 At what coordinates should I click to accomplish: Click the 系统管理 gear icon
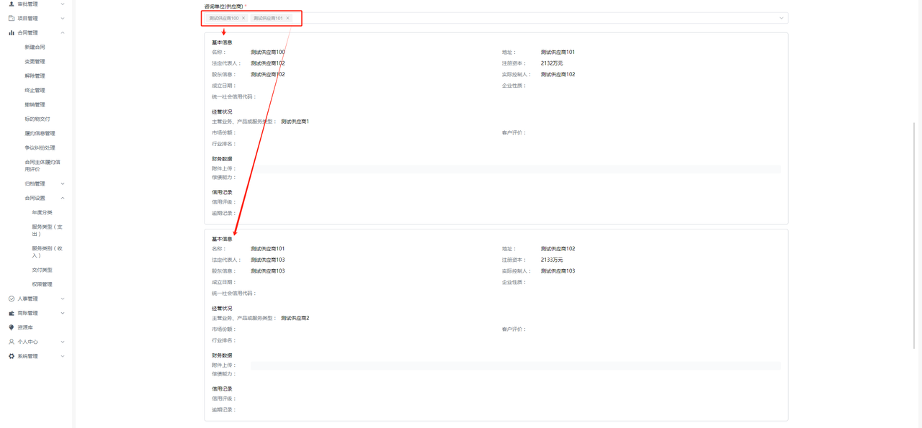pos(12,356)
